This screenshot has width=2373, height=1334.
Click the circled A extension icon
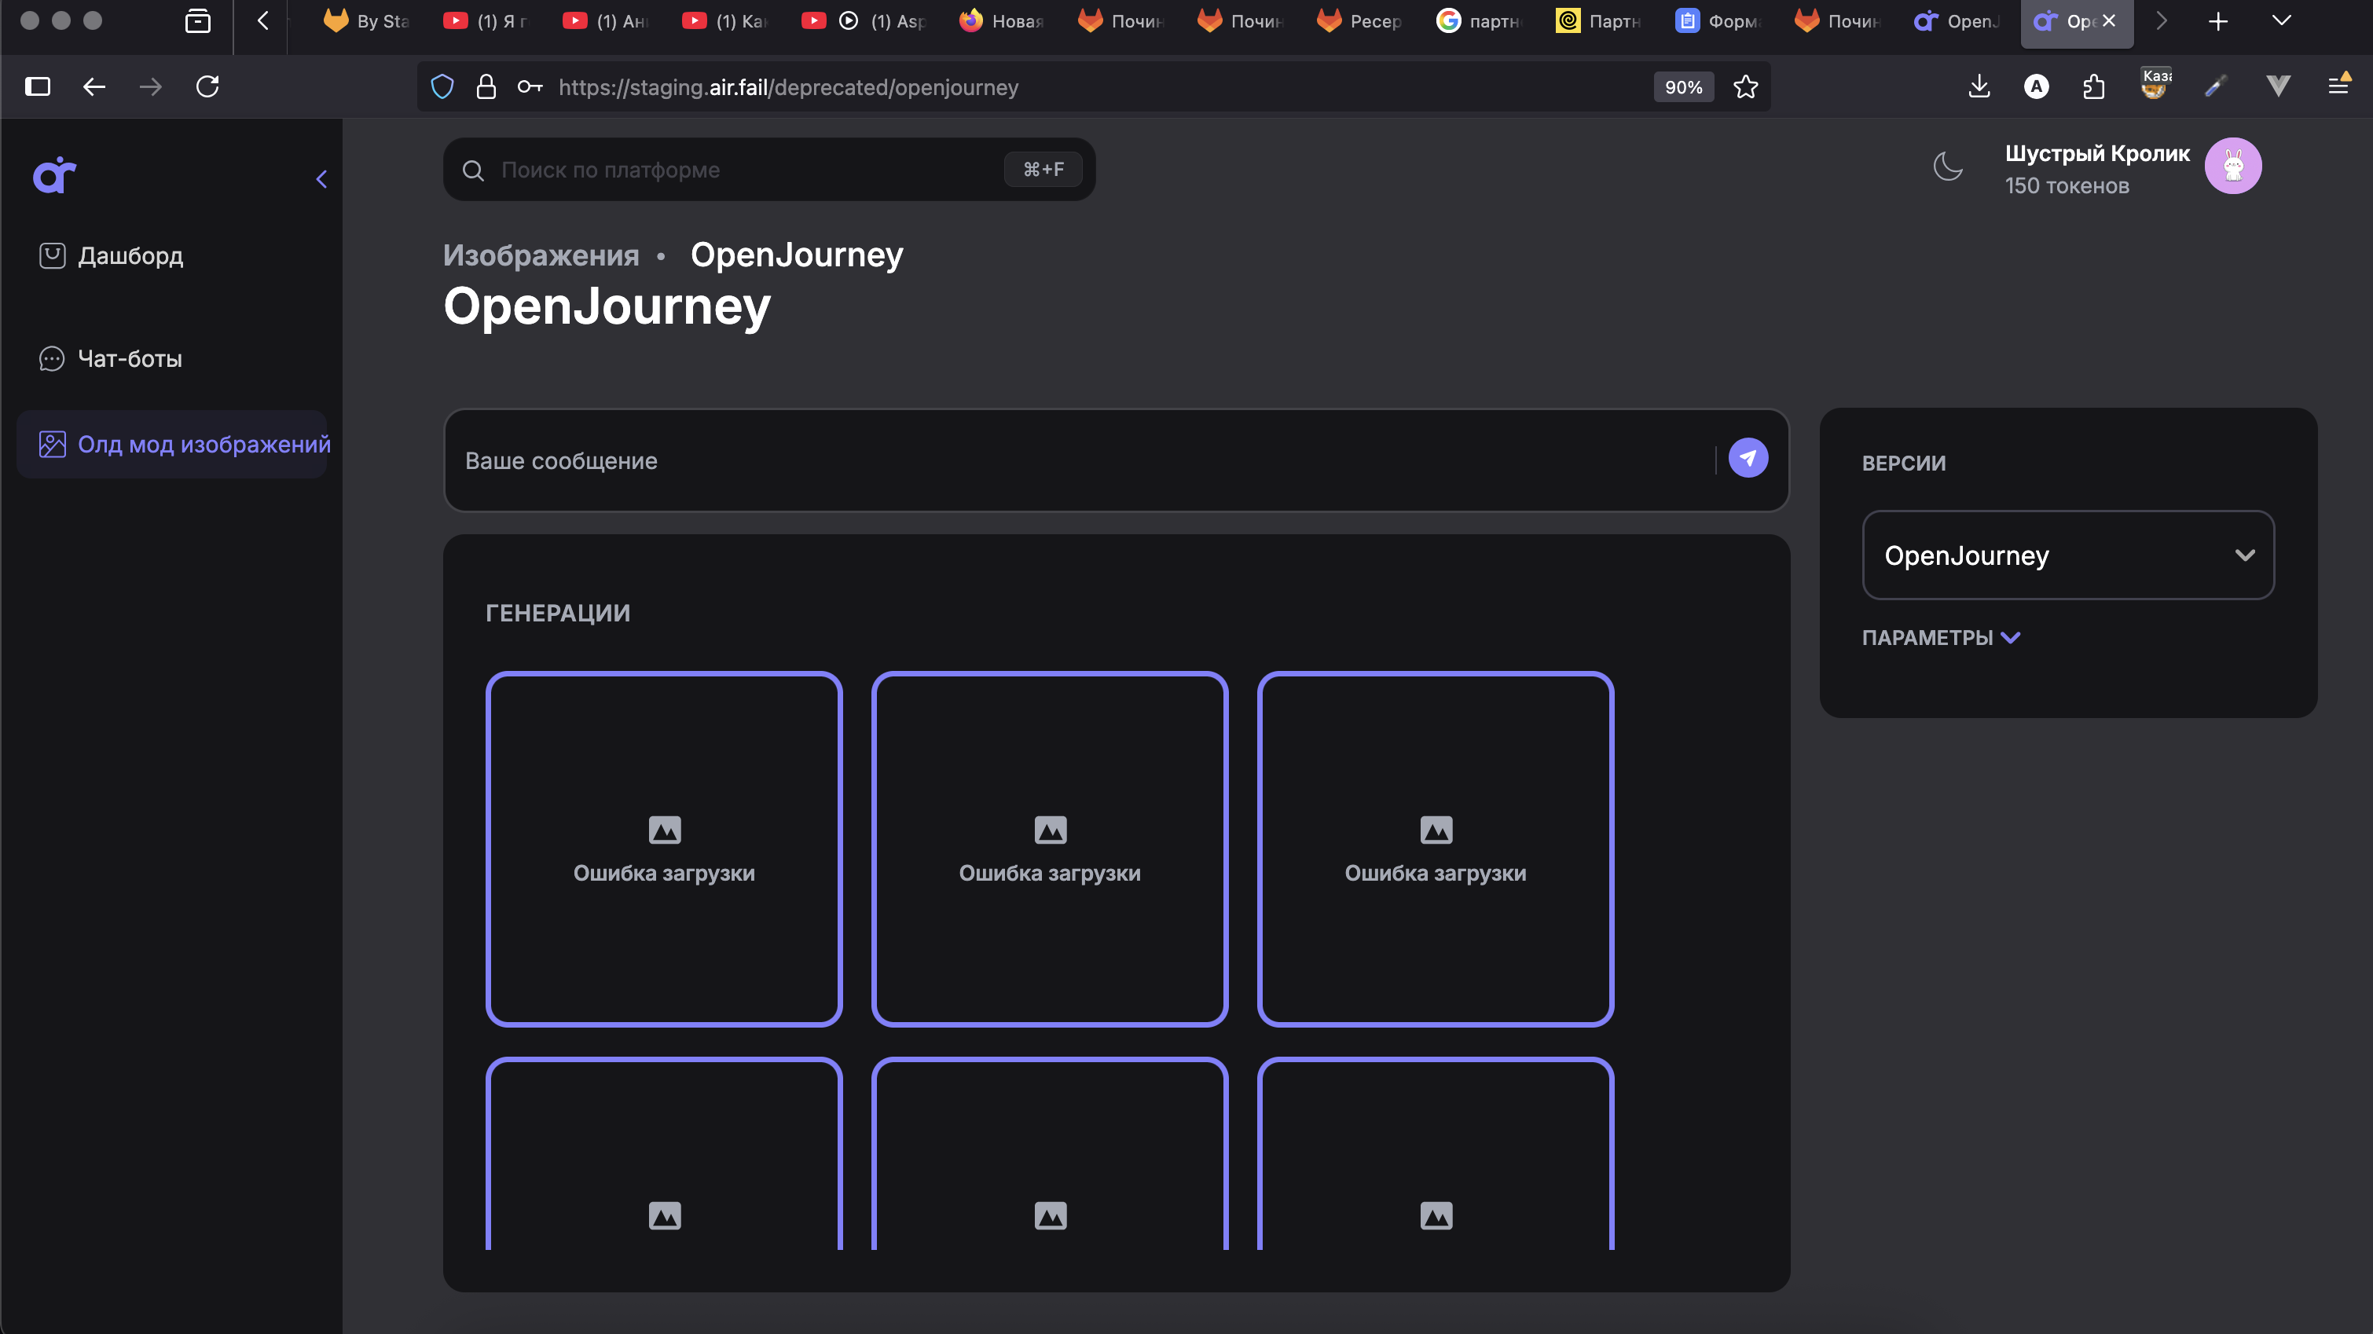(x=2037, y=86)
